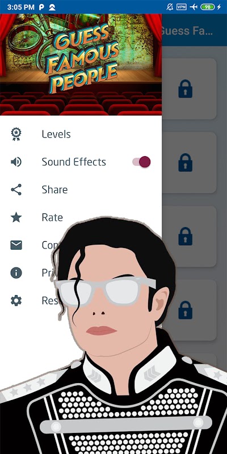
Task: Choose the Share option in drawer
Action: [x=81, y=190]
